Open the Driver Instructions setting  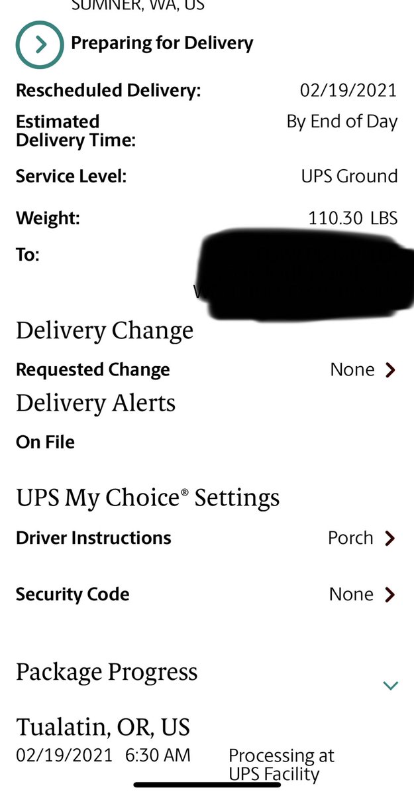(x=93, y=538)
